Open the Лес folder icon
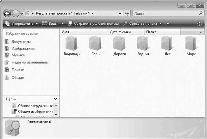This screenshot has width=207, height=139. click(167, 44)
